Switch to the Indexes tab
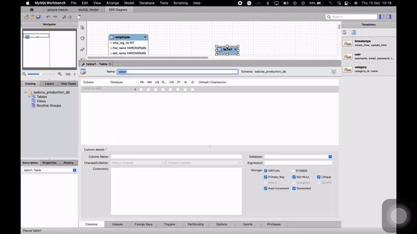Viewport: 417px width, 234px height. [x=117, y=224]
